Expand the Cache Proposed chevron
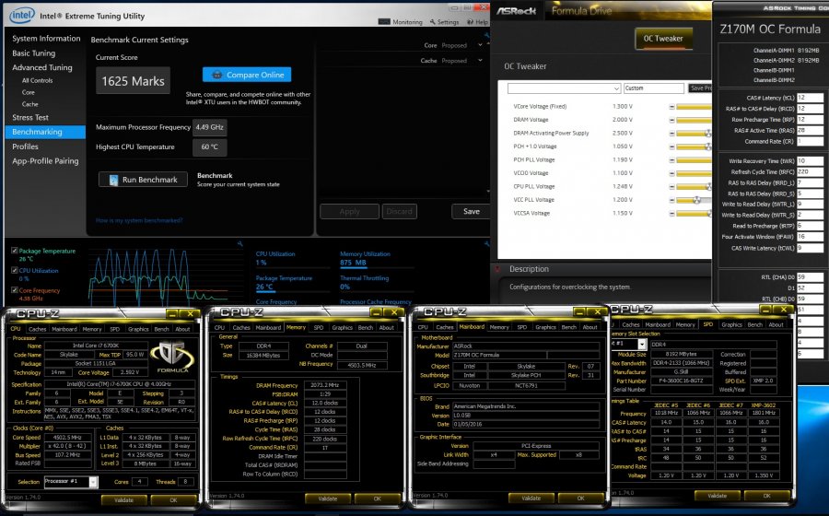 [480, 60]
